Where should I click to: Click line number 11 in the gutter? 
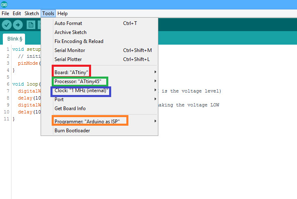point(7,119)
